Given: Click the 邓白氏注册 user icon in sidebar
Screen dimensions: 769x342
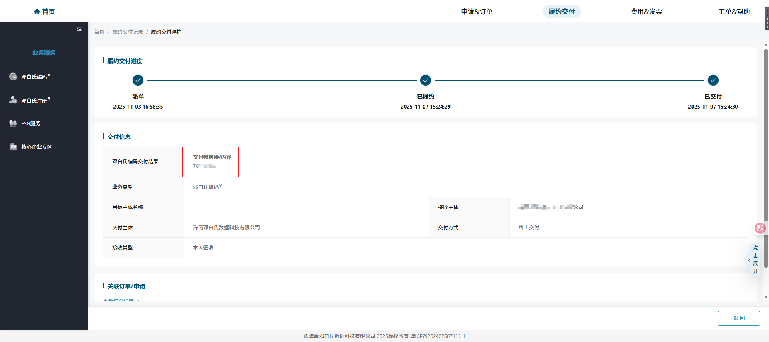Looking at the screenshot, I should point(13,100).
